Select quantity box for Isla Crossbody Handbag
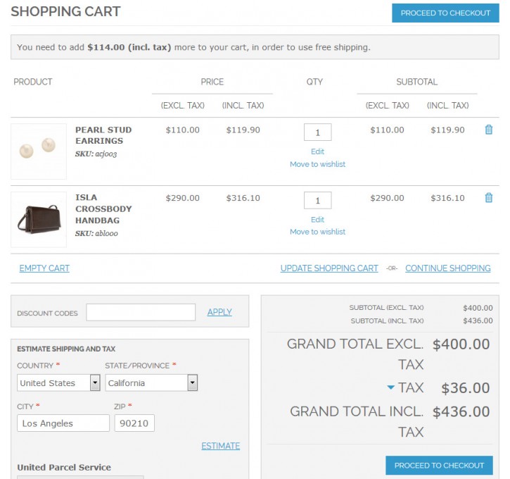 coord(318,200)
